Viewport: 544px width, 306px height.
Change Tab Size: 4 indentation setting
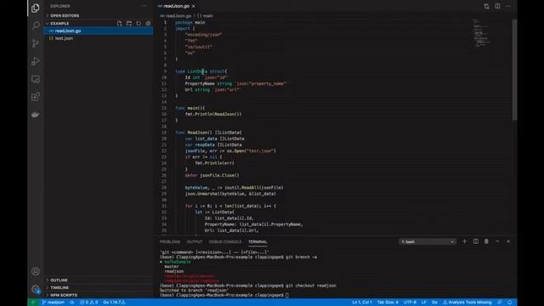click(x=388, y=303)
